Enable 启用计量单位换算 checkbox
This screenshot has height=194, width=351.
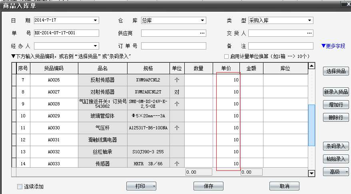click(x=227, y=56)
